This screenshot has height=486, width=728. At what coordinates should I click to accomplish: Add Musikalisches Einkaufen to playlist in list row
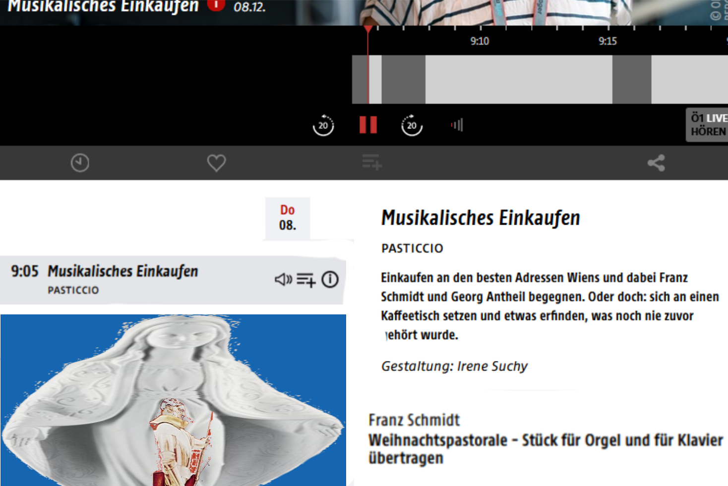306,280
